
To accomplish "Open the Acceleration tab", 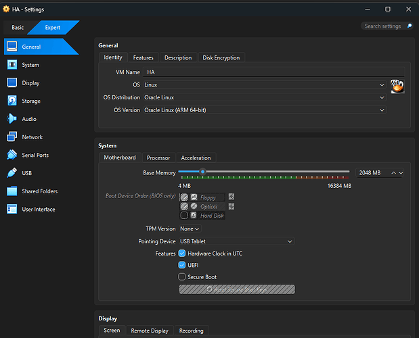I will pos(196,158).
